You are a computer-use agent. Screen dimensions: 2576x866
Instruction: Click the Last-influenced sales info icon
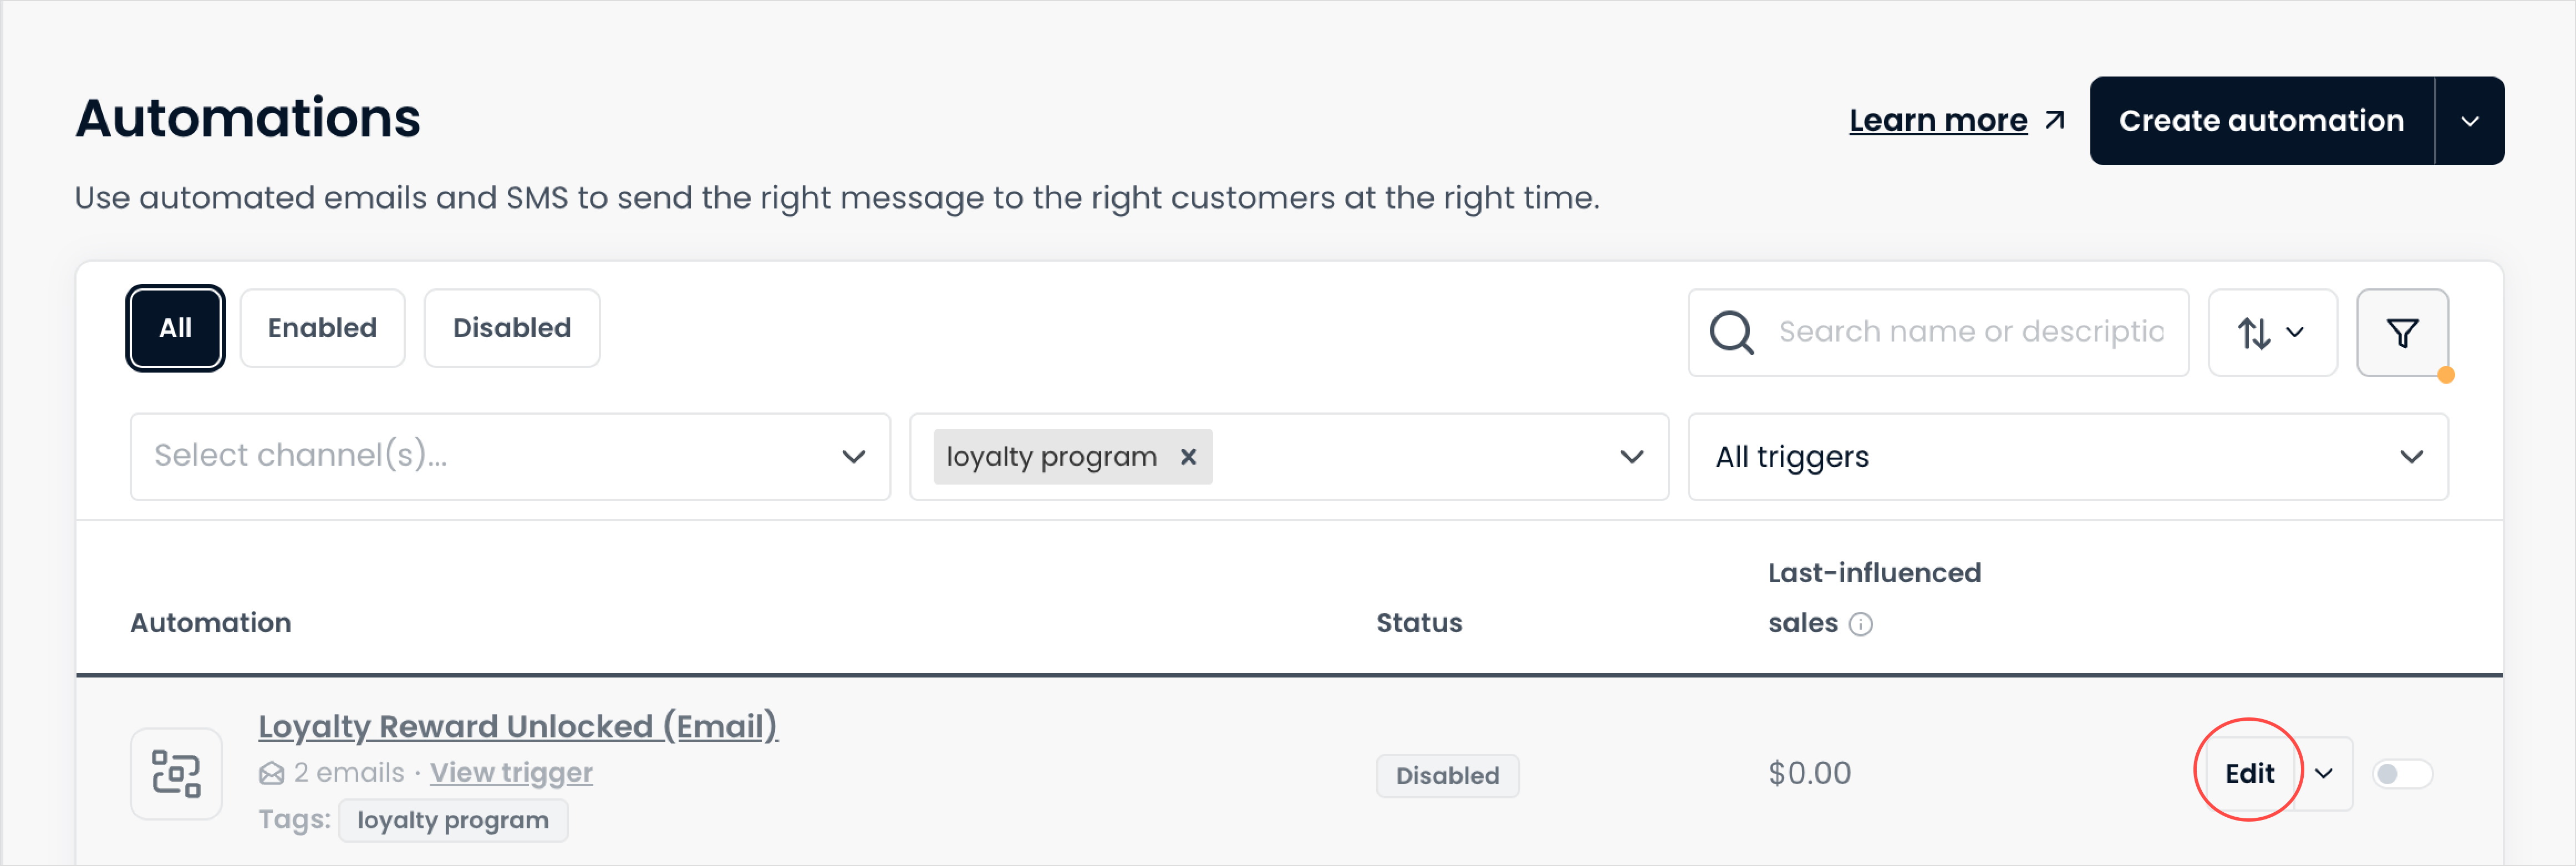1860,624
